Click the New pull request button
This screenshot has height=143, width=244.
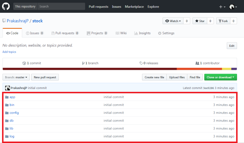coord(45,77)
